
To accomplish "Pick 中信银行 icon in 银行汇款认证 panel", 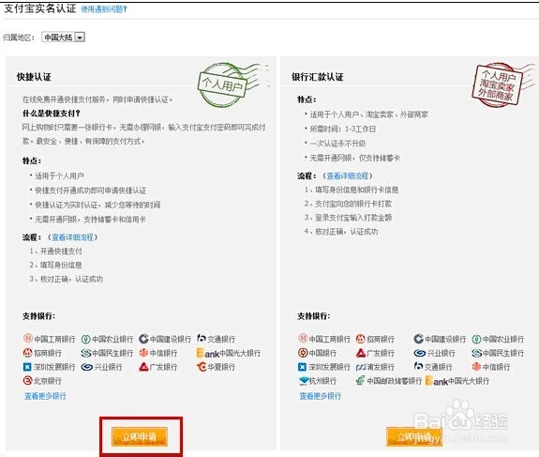I will 476,367.
